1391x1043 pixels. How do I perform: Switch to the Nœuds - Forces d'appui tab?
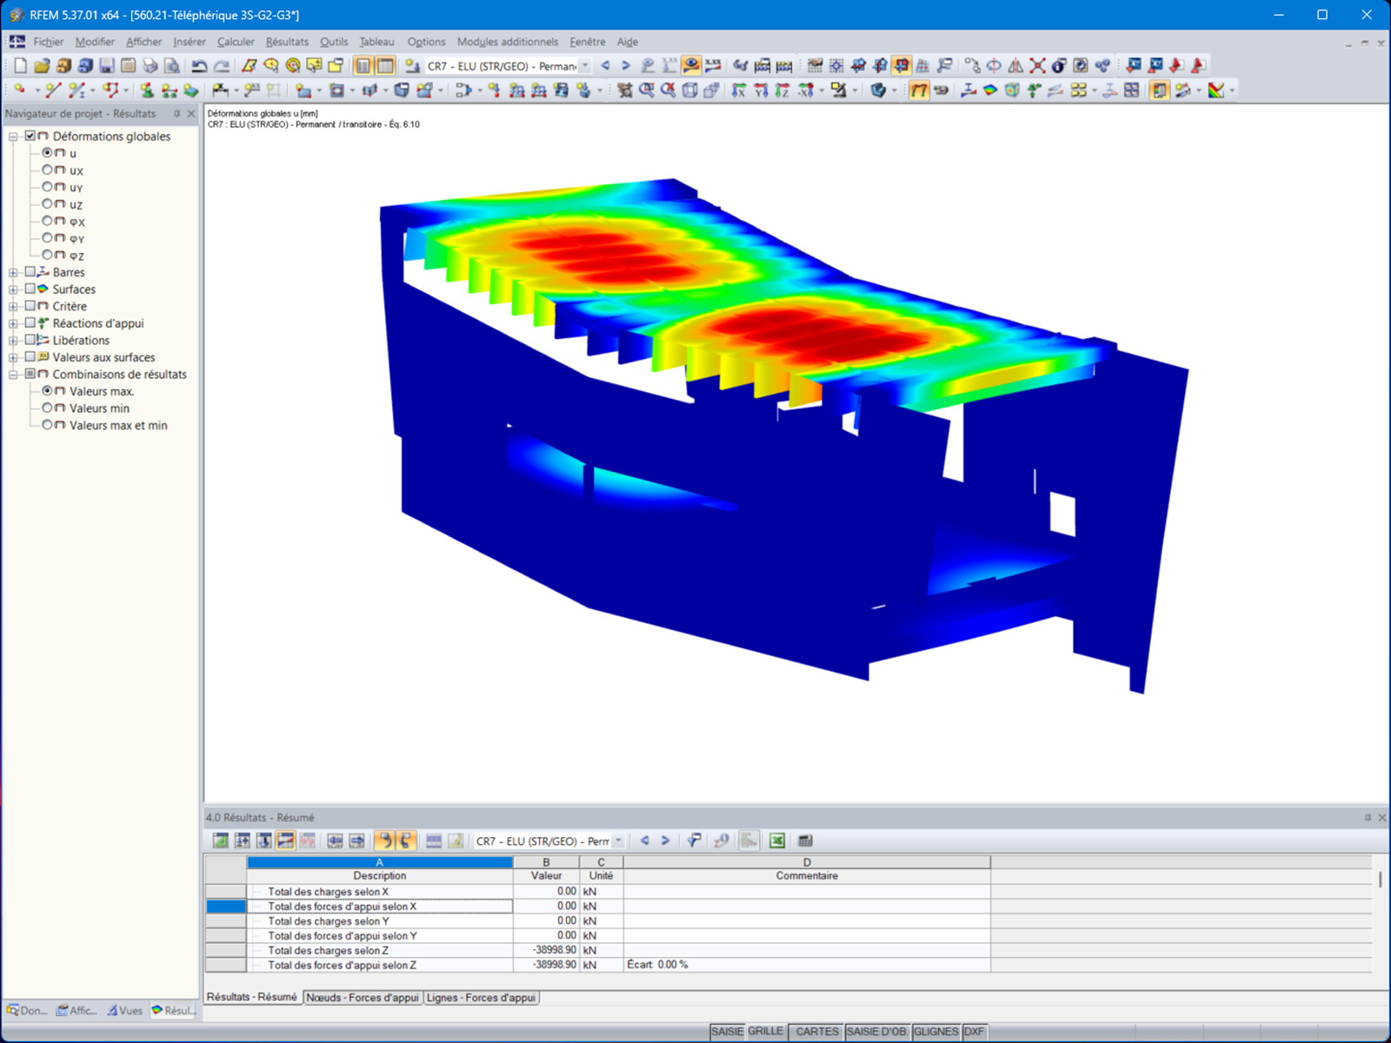[363, 997]
